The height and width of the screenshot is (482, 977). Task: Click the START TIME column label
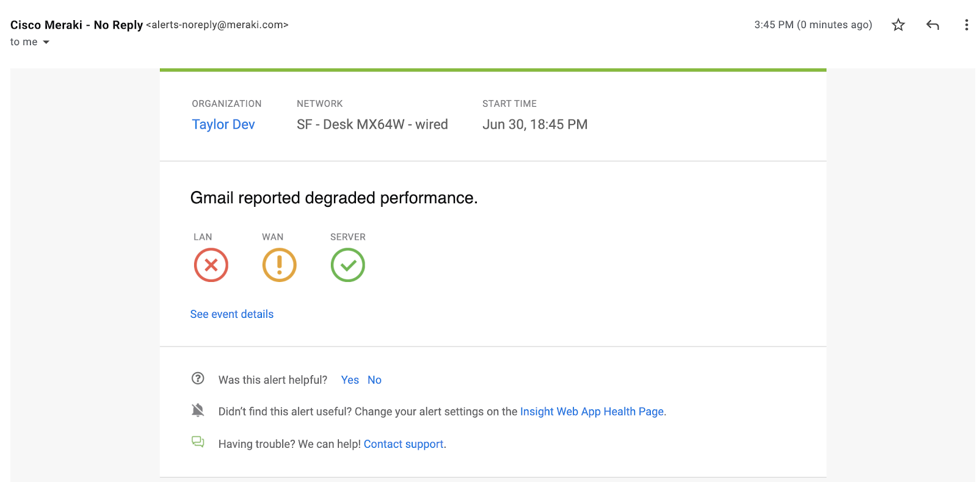coord(509,104)
